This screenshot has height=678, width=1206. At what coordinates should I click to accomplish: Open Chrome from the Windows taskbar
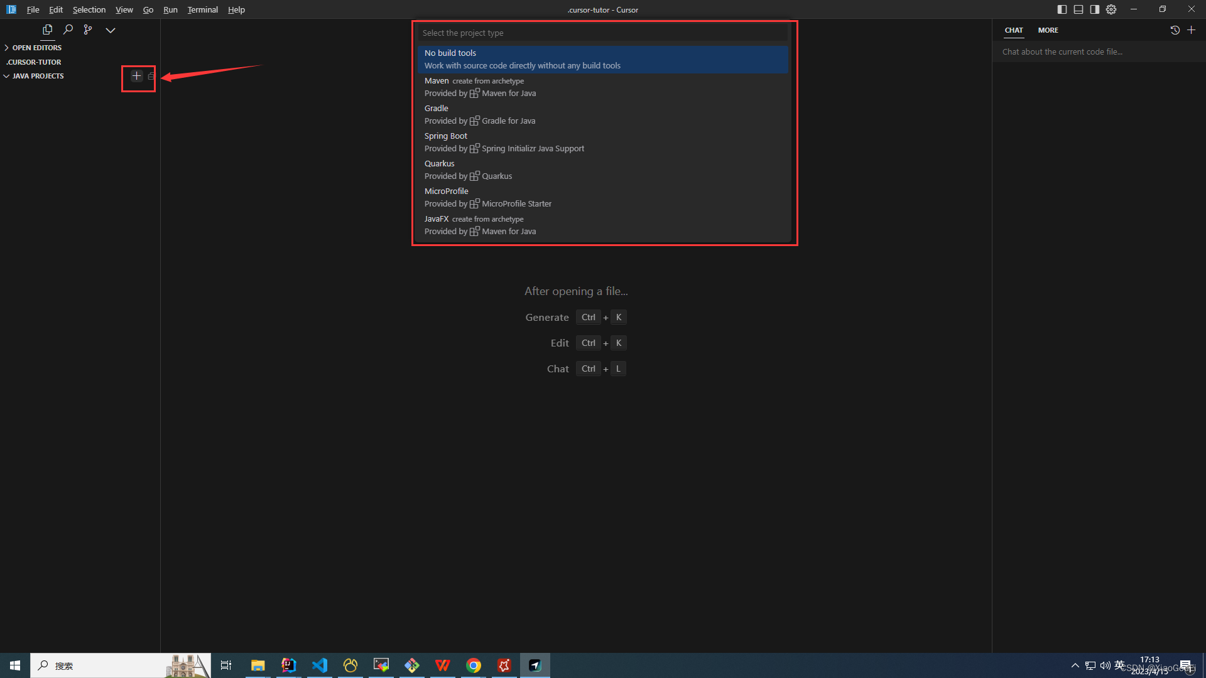pos(474,665)
